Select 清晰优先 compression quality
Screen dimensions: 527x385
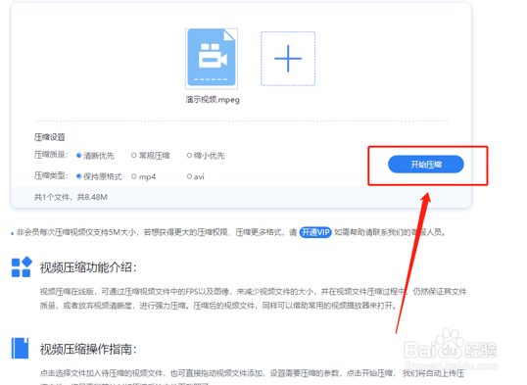(x=95, y=156)
